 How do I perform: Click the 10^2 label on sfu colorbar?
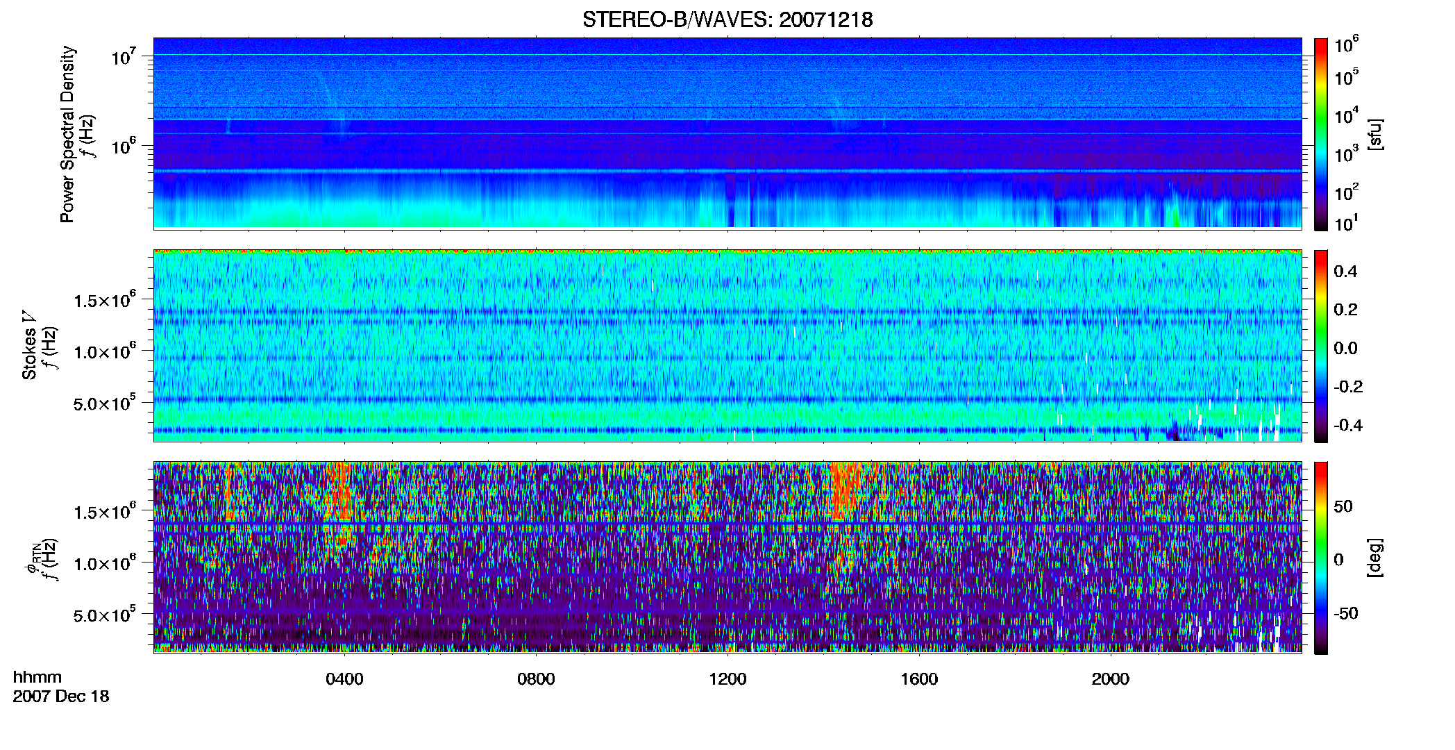(1346, 192)
